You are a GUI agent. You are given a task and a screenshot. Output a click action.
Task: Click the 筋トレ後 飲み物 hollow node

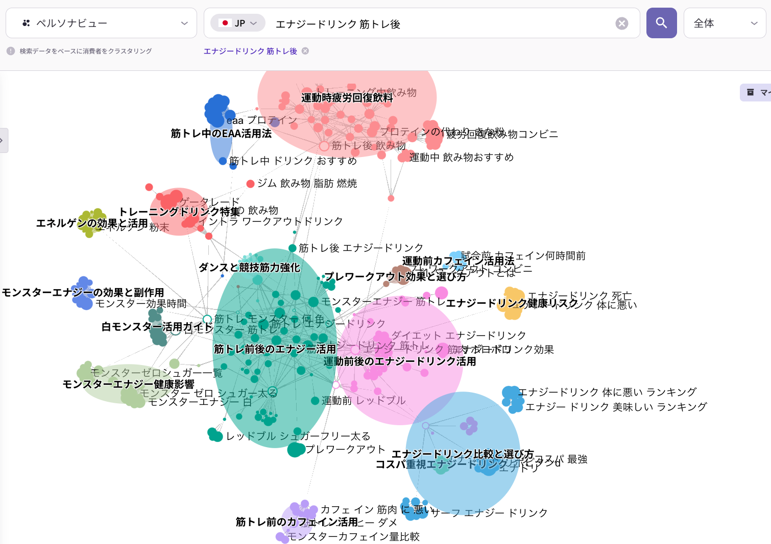coord(324,146)
